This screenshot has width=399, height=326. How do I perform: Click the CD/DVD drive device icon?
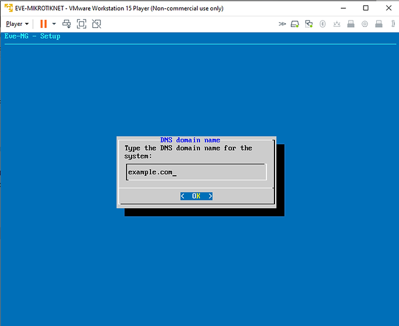tap(364, 24)
